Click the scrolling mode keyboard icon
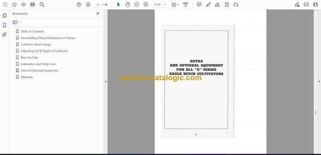The width and height of the screenshot is (321, 155). [185, 5]
